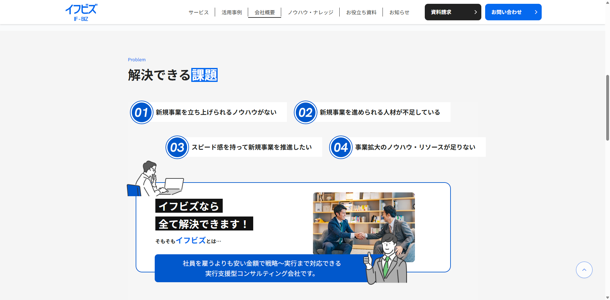Go to the 会社概要 page
The width and height of the screenshot is (610, 300).
(x=265, y=12)
